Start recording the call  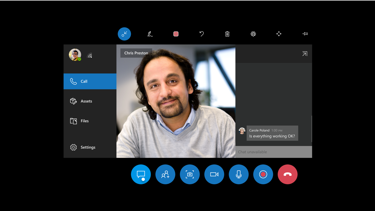pyautogui.click(x=263, y=174)
